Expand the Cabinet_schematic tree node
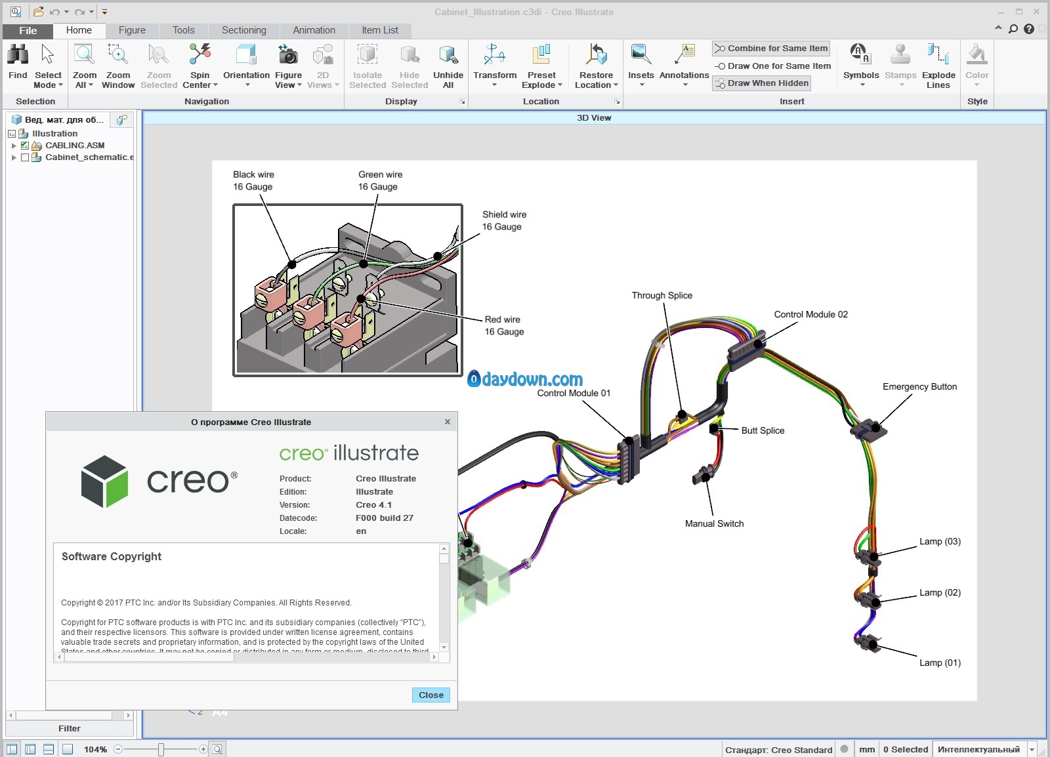This screenshot has height=757, width=1050. click(14, 157)
